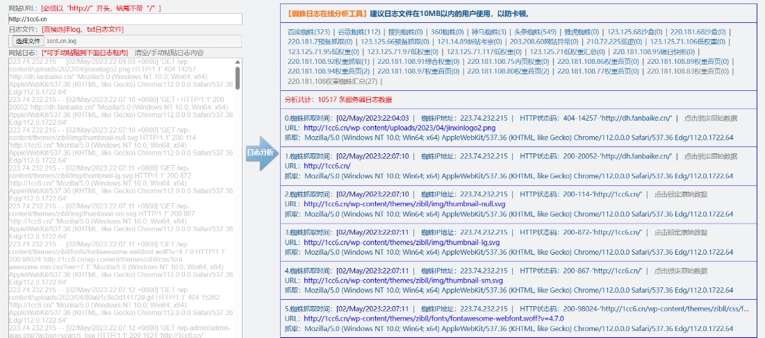Select the 220.181.108.75内页权重(0) link

pos(509,61)
